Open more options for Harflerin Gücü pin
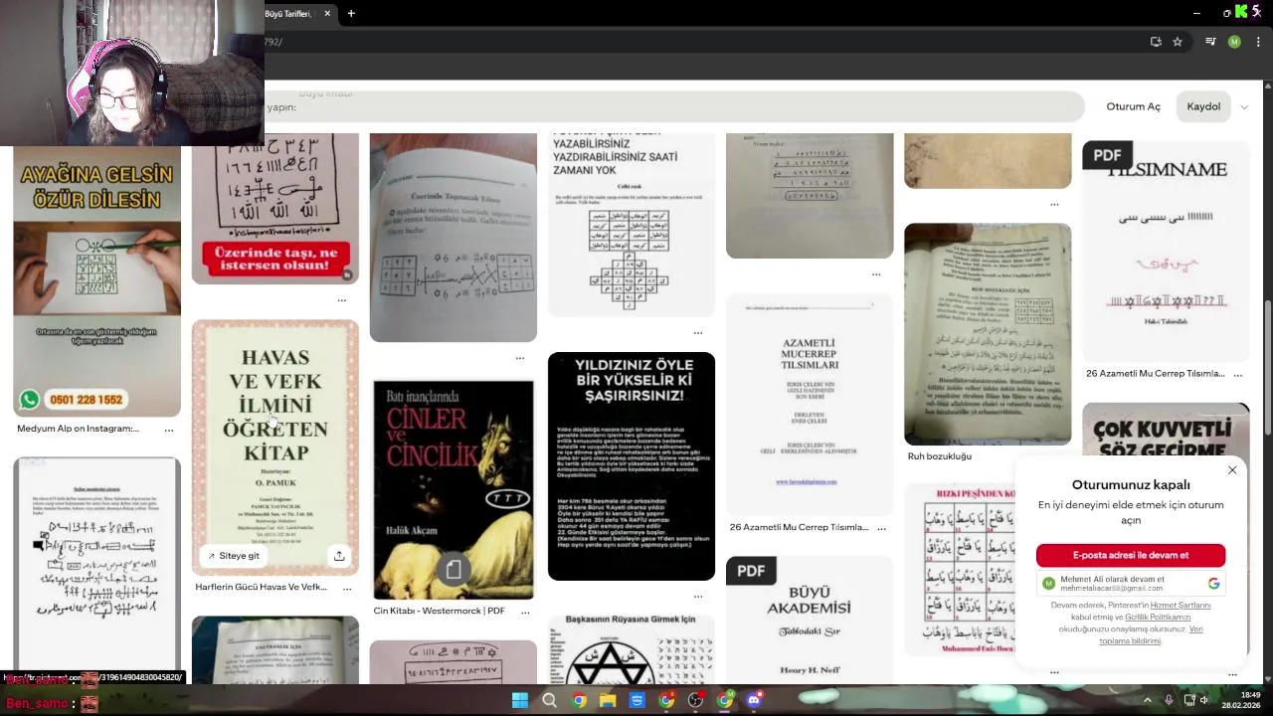This screenshot has height=716, width=1273. tap(347, 588)
